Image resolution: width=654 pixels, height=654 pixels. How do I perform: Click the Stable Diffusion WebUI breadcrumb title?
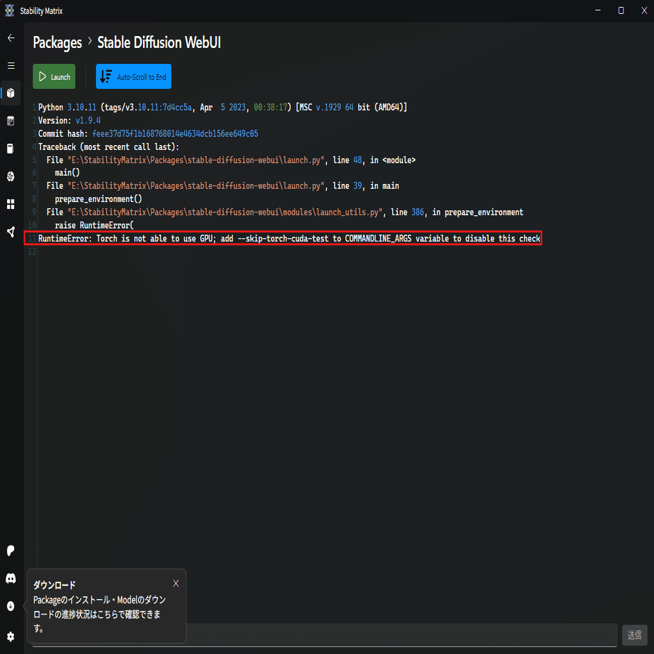pos(159,42)
